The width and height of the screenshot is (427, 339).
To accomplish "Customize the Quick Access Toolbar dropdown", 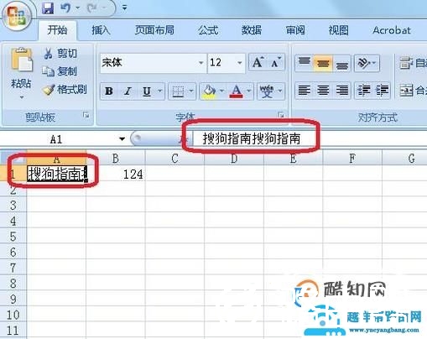I will click(x=124, y=8).
